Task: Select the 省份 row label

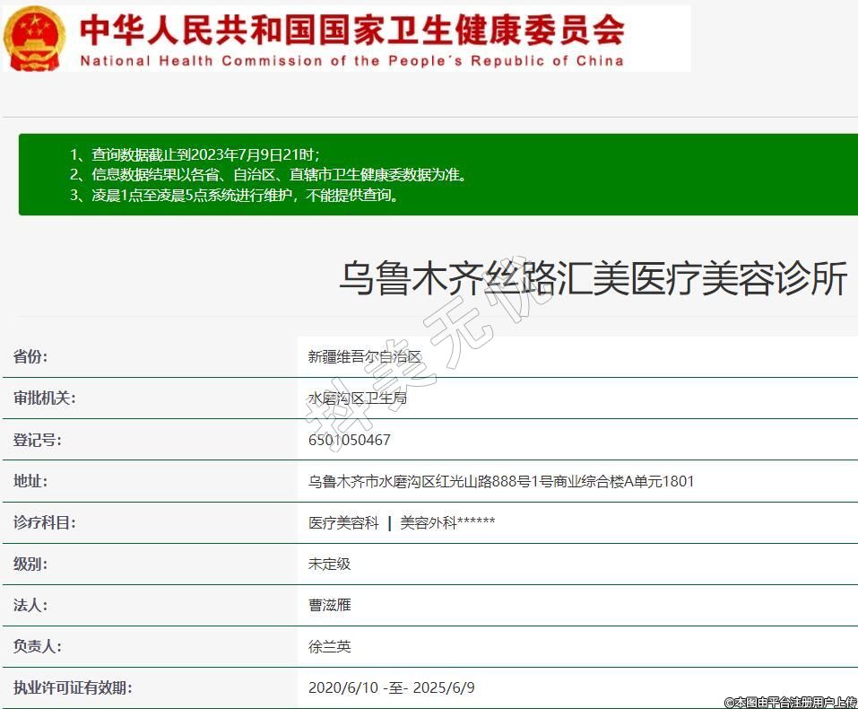Action: pos(30,356)
